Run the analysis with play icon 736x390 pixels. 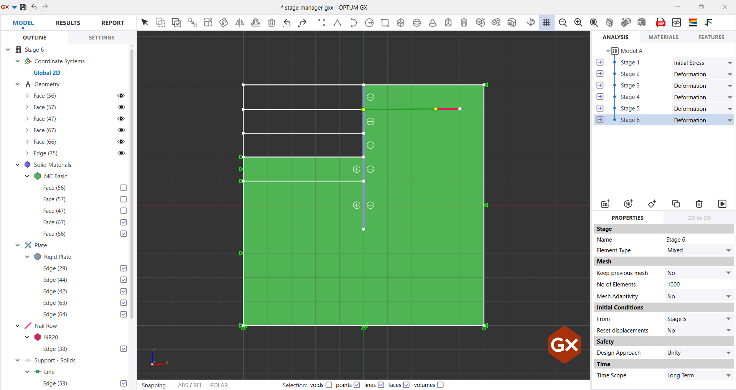[722, 204]
